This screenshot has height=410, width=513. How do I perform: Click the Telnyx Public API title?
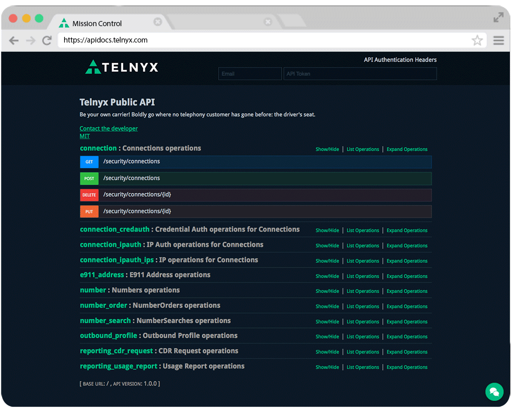click(117, 102)
